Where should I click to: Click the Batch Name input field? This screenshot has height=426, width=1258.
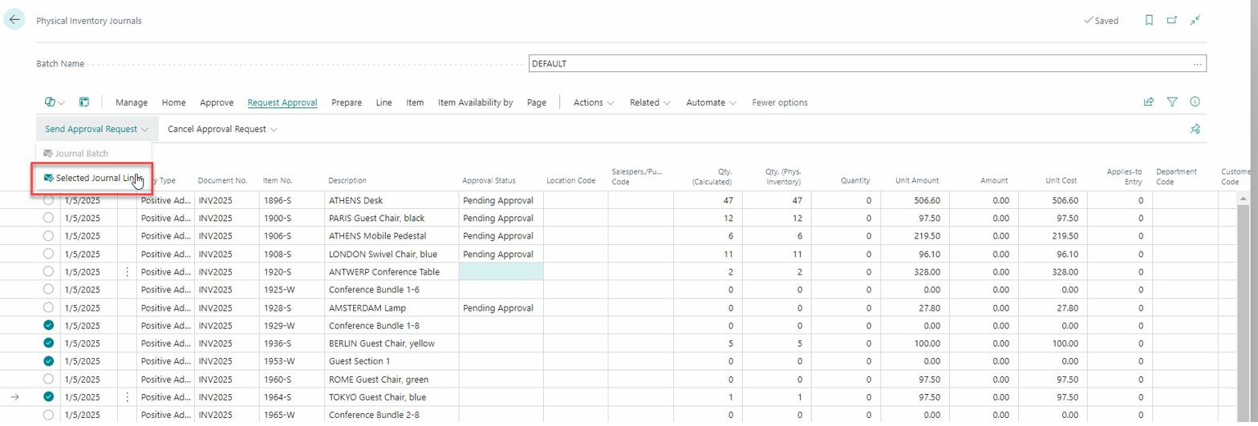click(858, 64)
